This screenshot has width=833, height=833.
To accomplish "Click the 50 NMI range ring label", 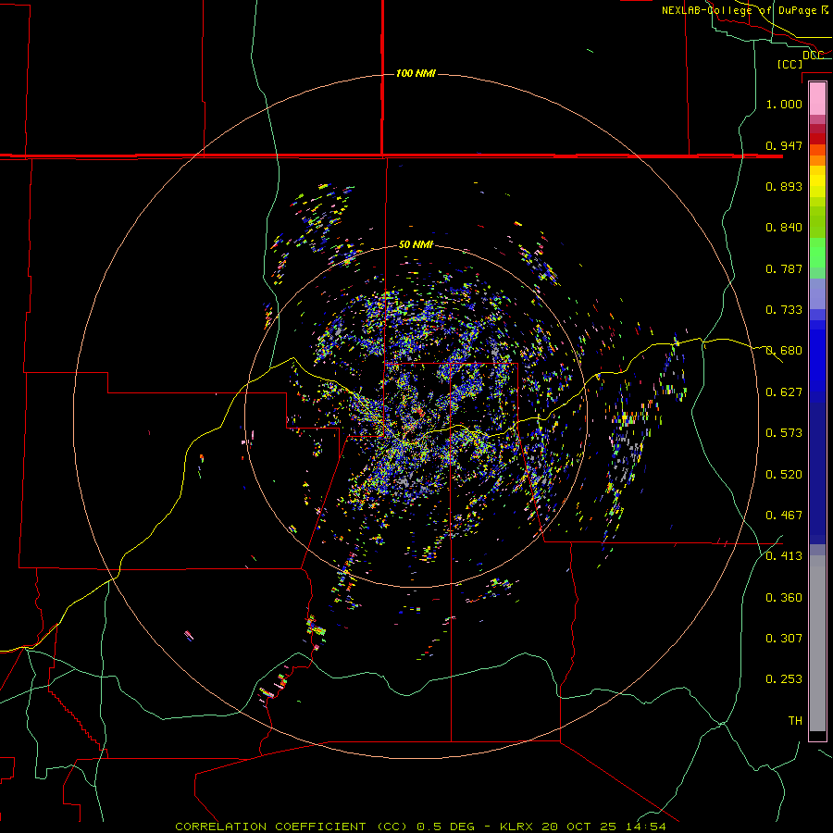I will coord(416,244).
